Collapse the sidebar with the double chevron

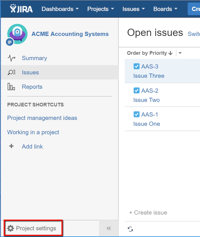pos(109,228)
